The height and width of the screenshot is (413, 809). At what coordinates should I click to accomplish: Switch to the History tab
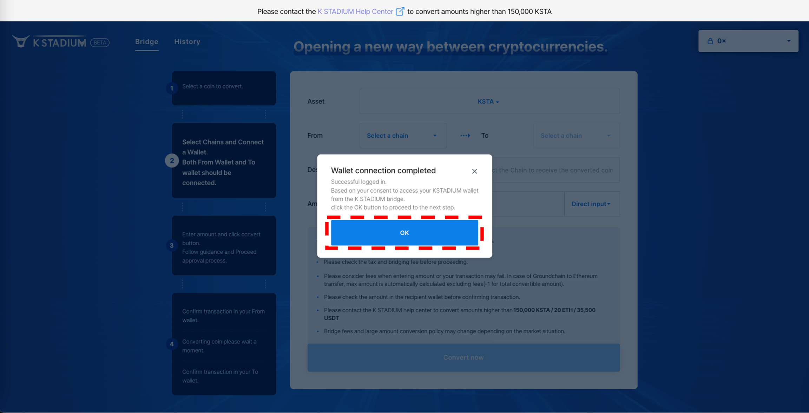pyautogui.click(x=187, y=41)
